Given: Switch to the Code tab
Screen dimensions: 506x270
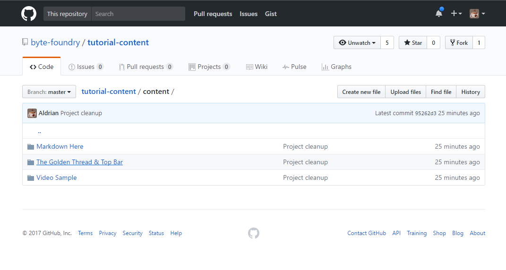Looking at the screenshot, I should [x=42, y=67].
